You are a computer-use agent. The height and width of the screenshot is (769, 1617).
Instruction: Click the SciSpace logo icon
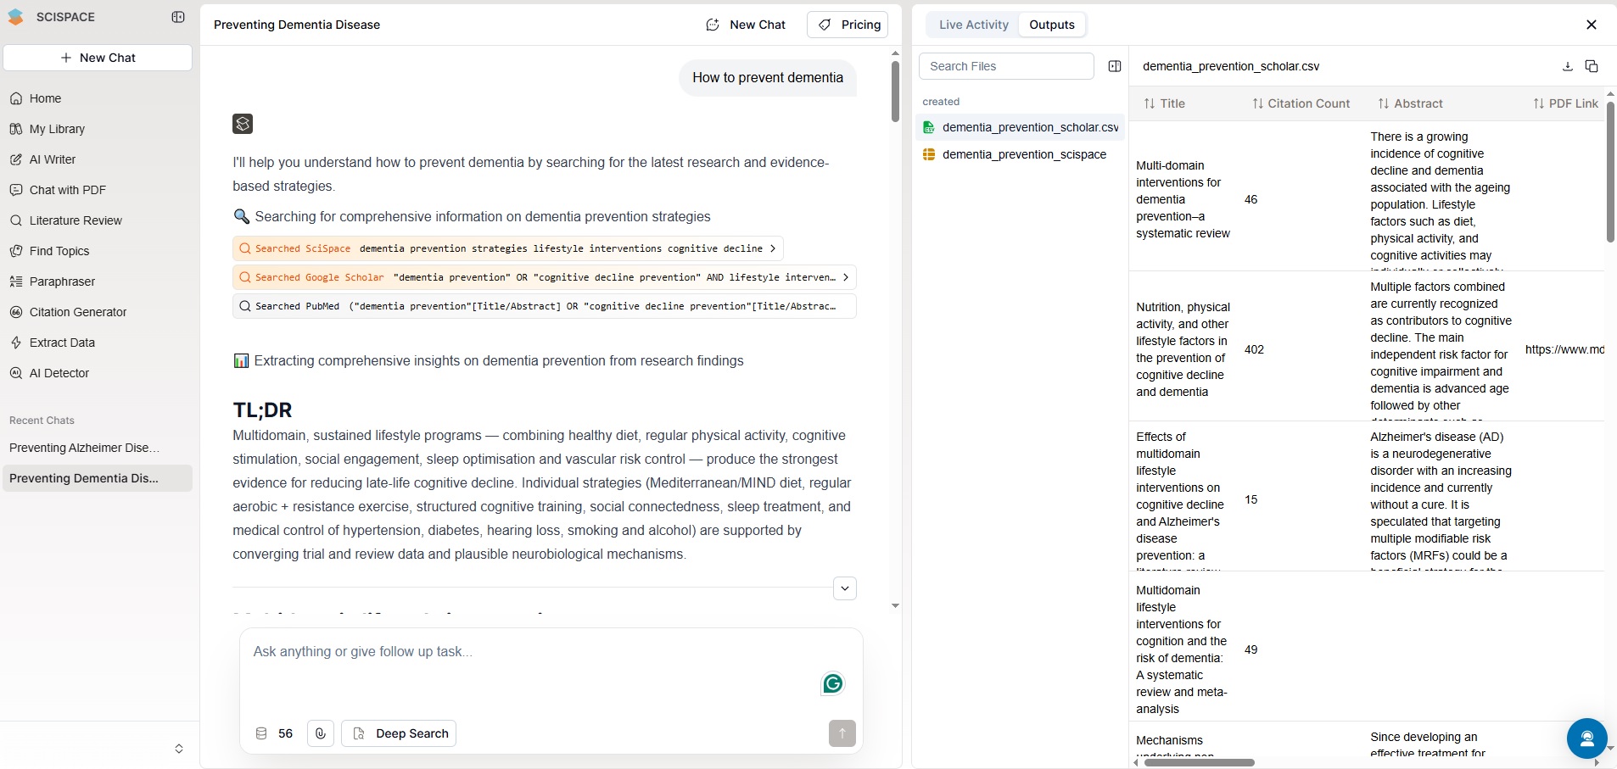(x=15, y=17)
